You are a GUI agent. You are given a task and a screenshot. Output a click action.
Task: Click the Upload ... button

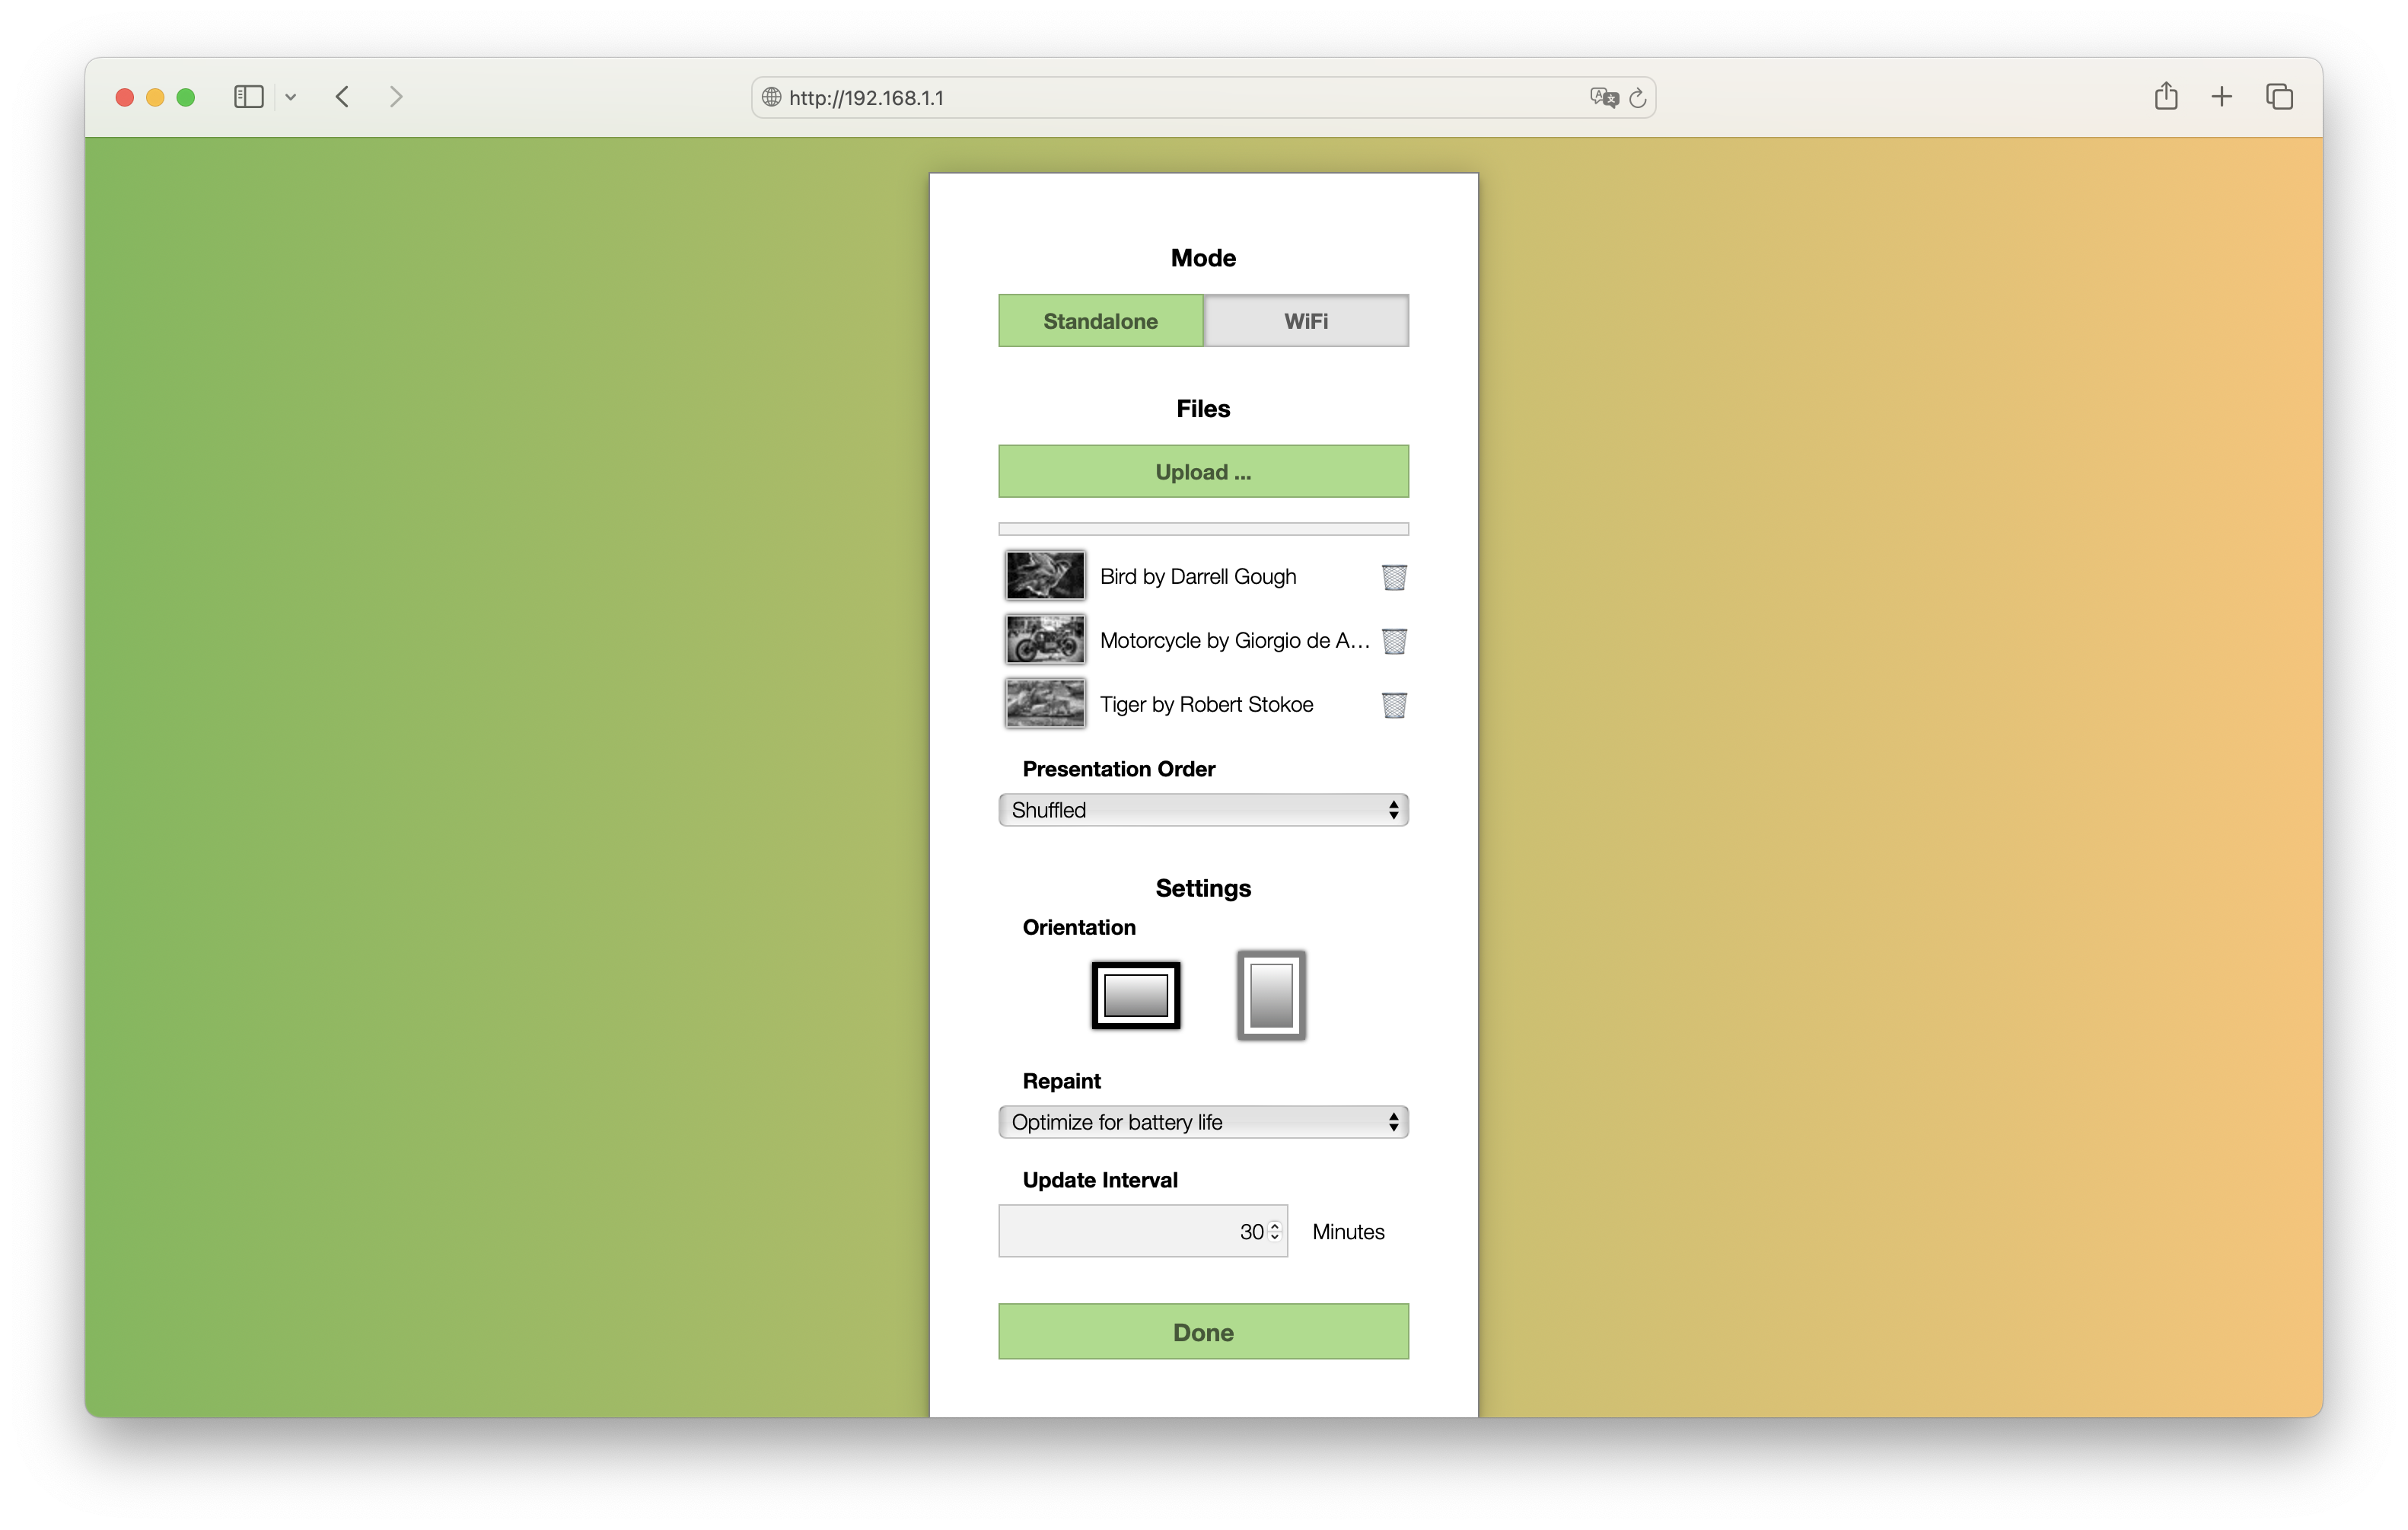(x=1203, y=472)
